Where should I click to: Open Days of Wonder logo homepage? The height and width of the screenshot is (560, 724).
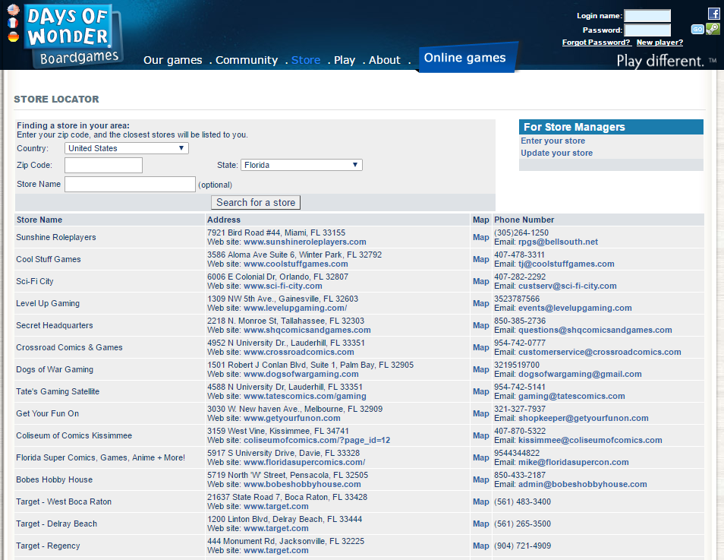coord(73,36)
